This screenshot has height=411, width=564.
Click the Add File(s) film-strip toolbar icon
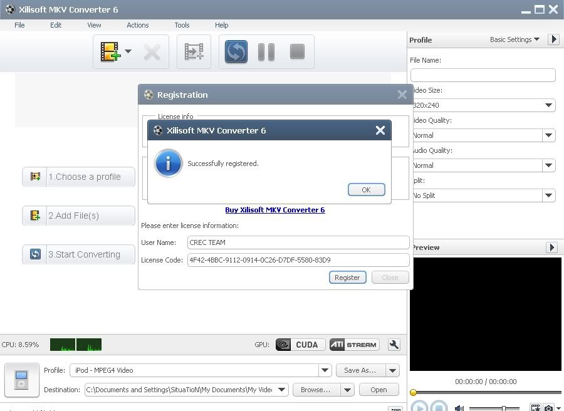(x=110, y=52)
